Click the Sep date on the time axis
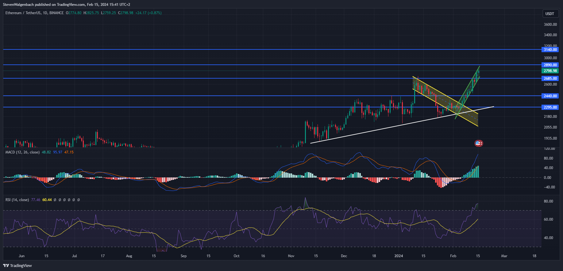Image resolution: width=563 pixels, height=271 pixels. [183, 256]
